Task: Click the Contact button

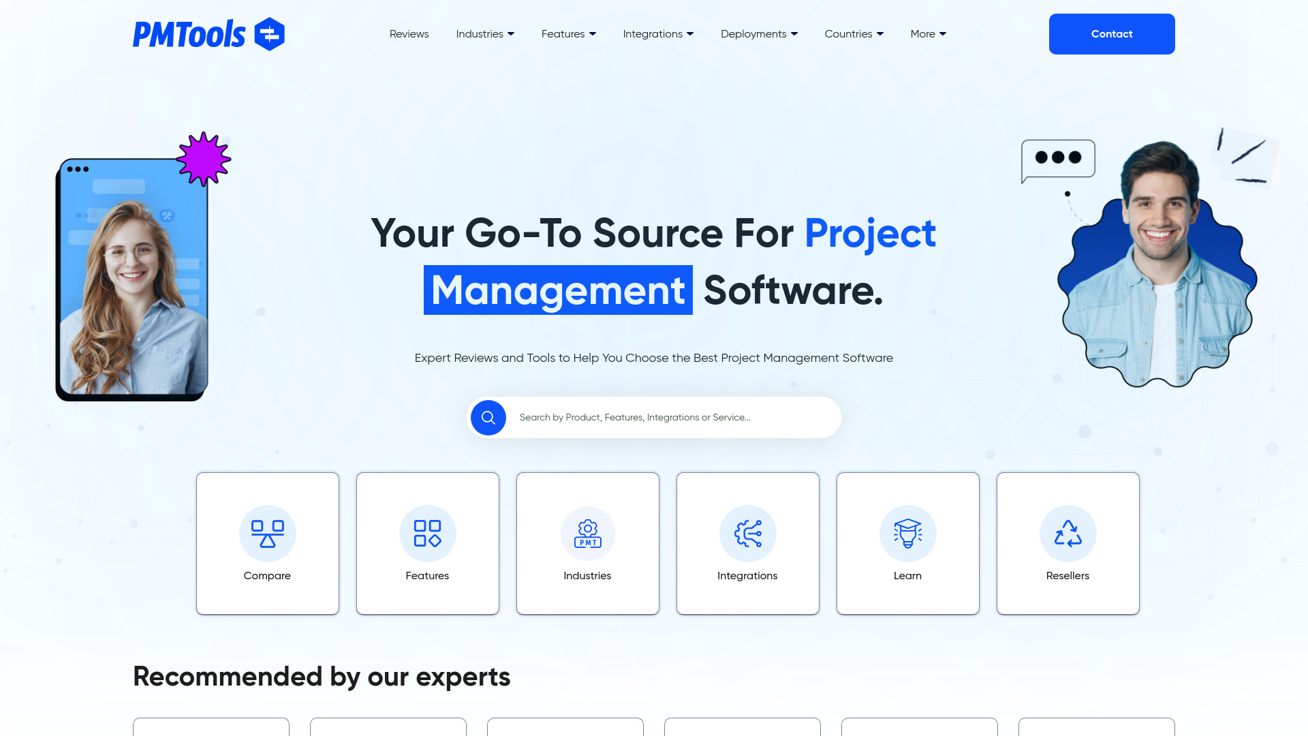Action: coord(1111,33)
